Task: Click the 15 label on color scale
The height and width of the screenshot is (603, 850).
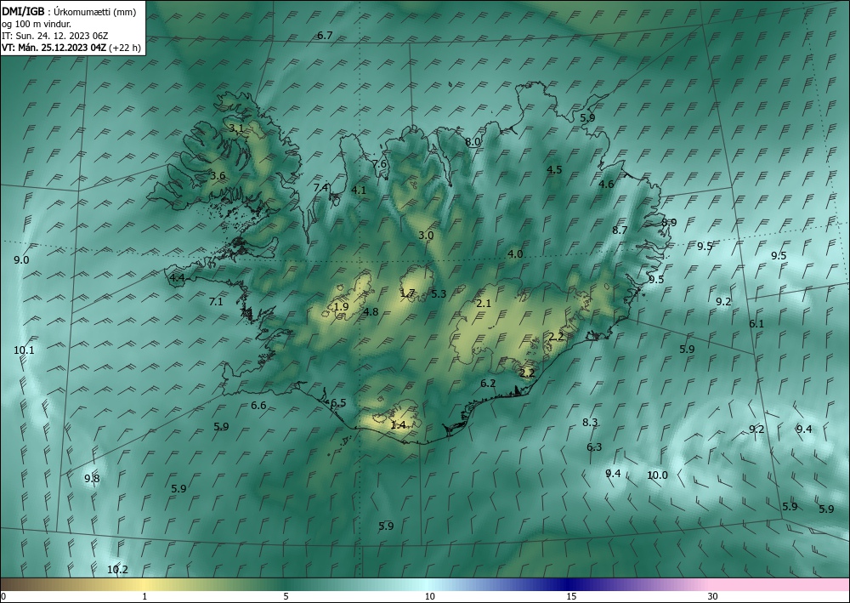Action: [571, 597]
